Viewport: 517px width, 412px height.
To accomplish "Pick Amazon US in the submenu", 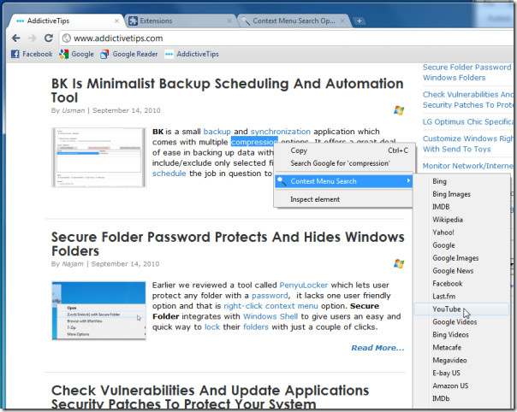I will pyautogui.click(x=461, y=386).
